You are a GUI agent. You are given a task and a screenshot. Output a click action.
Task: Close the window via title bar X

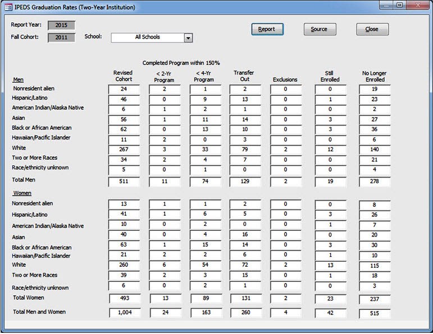417,5
